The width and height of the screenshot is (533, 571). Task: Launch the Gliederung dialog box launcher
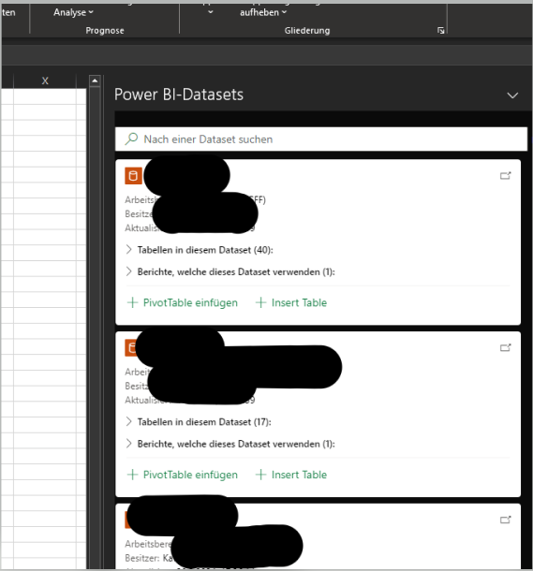coord(441,31)
